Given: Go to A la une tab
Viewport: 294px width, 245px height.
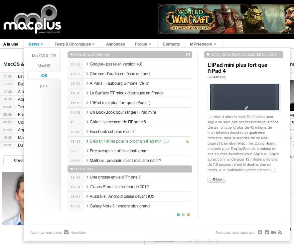Looking at the screenshot, I should tap(11, 44).
